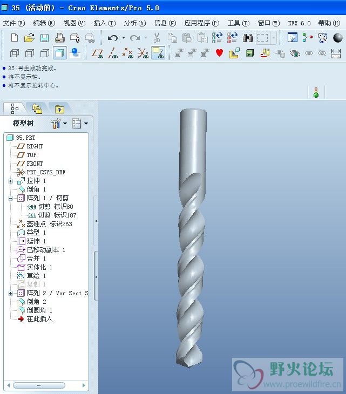Open the 视图(V) menu

click(74, 23)
